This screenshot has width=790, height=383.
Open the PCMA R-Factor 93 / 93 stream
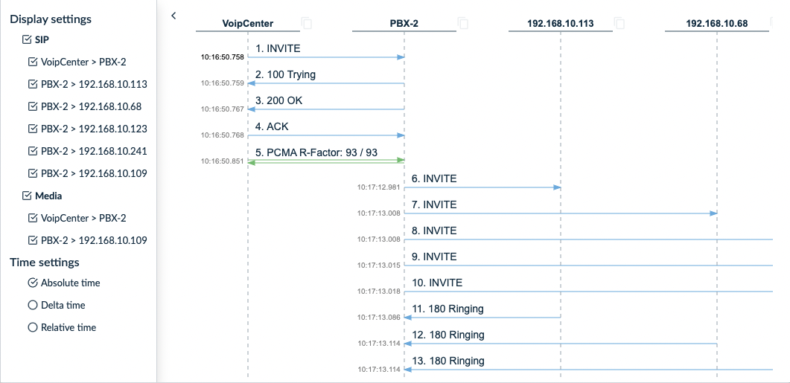(x=316, y=153)
